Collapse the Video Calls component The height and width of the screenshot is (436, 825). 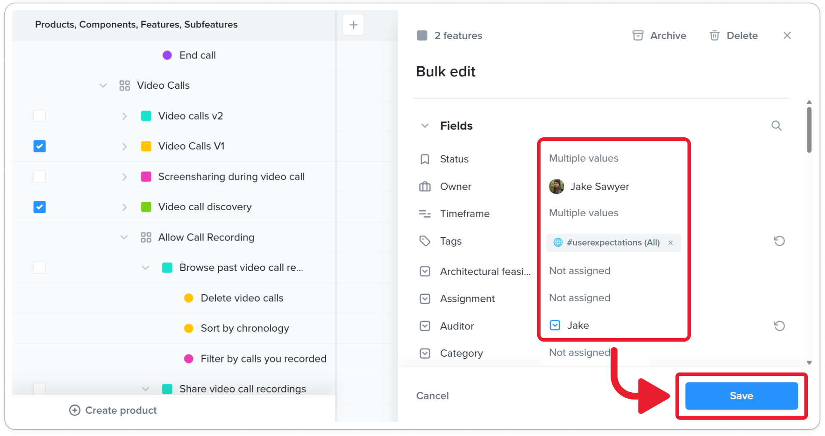(x=103, y=85)
